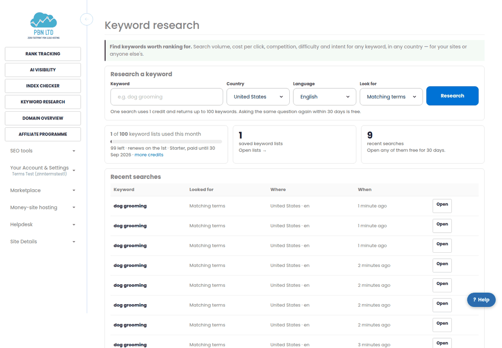
Task: Expand Site Details section
Action: pyautogui.click(x=43, y=241)
